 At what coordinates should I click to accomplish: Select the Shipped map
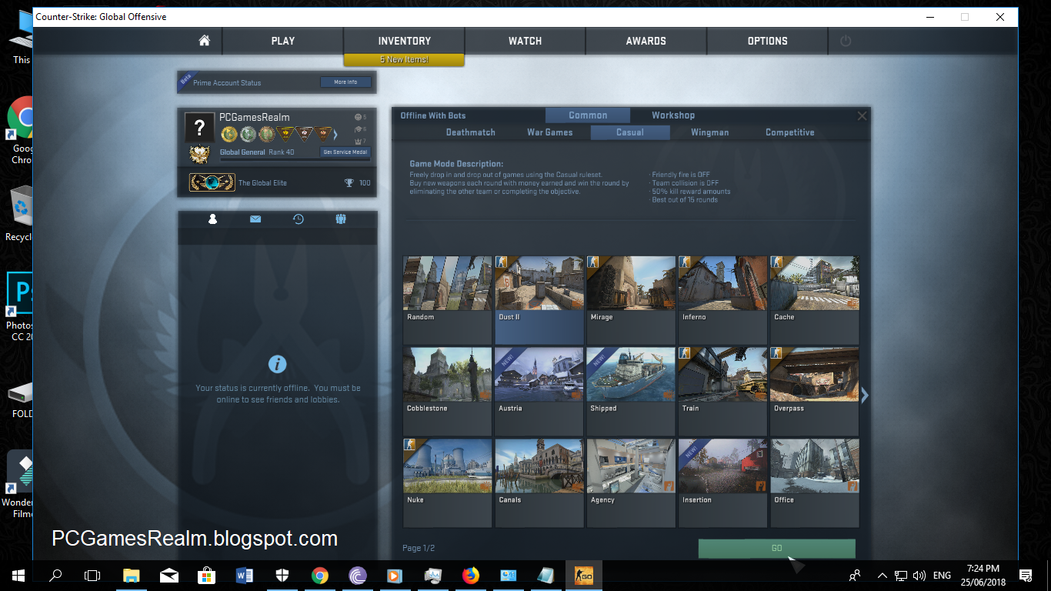[631, 392]
